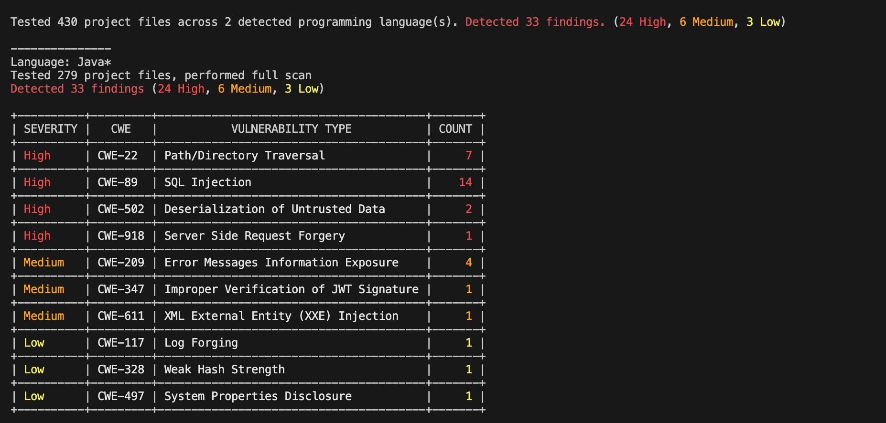
Task: Click Medium severity label for CWE-209
Action: tap(43, 263)
